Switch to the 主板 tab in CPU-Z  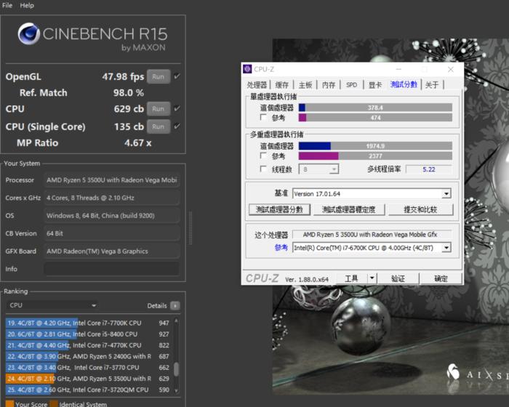305,85
